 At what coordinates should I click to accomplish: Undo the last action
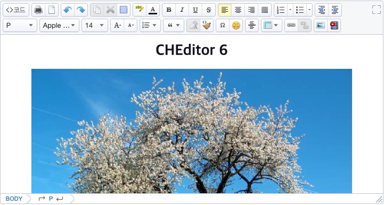tap(68, 10)
